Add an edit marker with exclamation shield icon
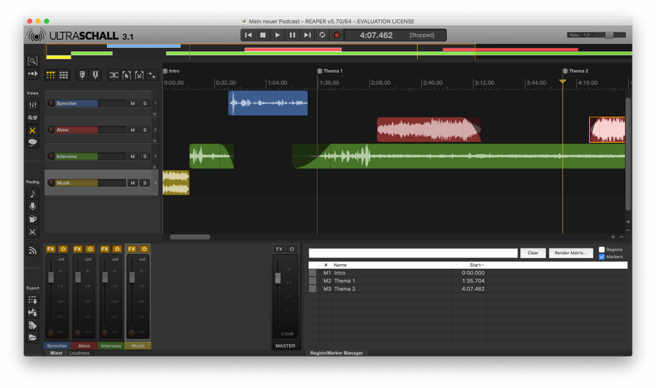Image resolution: width=656 pixels, height=388 pixels. click(x=95, y=75)
